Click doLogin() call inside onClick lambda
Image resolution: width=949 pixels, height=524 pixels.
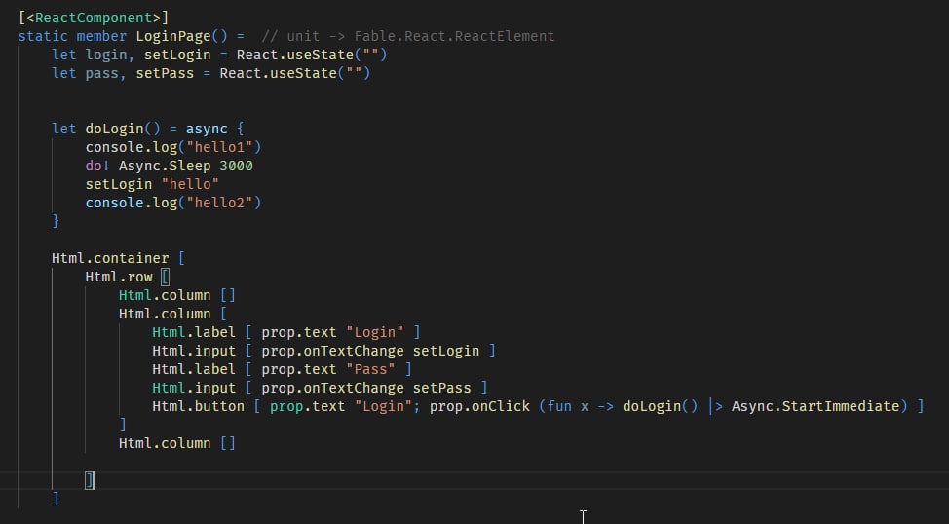click(661, 406)
